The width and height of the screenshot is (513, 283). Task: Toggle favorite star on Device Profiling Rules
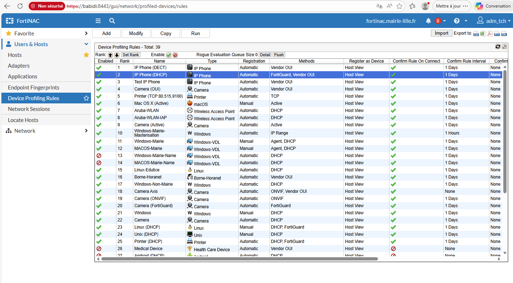(86, 98)
